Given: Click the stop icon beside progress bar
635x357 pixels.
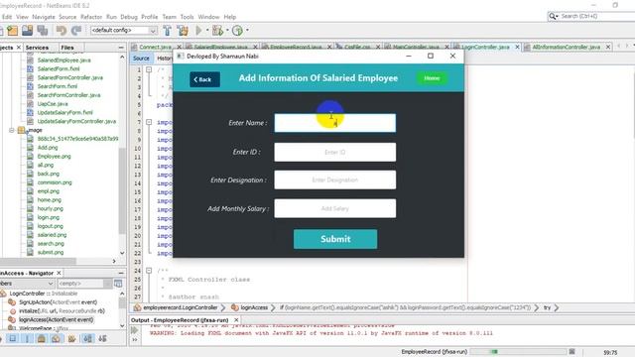Looking at the screenshot, I should (x=571, y=352).
